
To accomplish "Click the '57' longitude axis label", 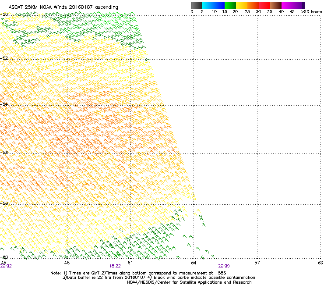I will [257, 263].
